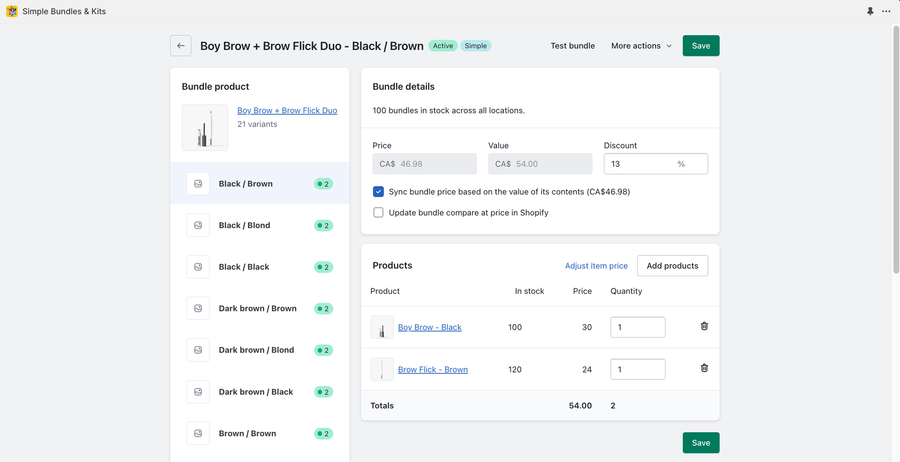Edit quantity for Brow Flick - Brown
The height and width of the screenshot is (462, 900).
[x=638, y=369]
